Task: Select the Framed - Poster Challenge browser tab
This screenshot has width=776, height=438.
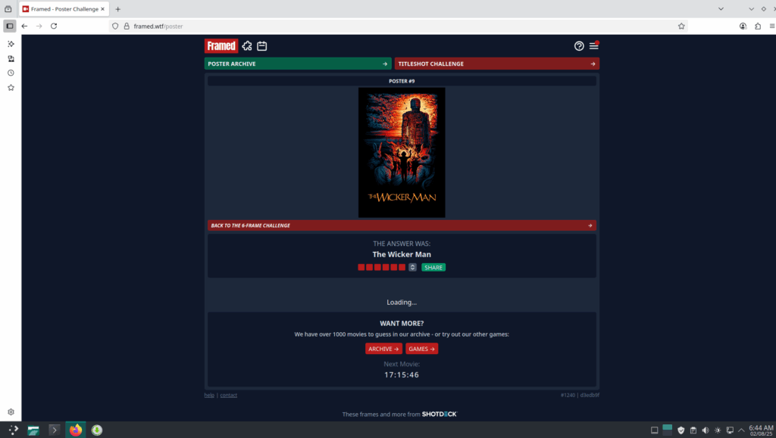Action: (63, 9)
